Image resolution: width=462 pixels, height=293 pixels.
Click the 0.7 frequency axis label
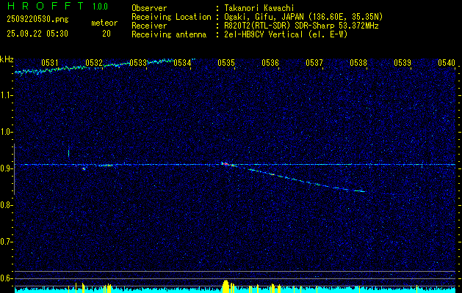(x=7, y=242)
